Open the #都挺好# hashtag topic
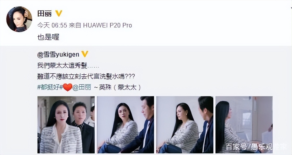 click(50, 87)
